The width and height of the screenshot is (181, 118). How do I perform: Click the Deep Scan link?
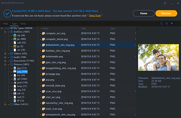pos(95,15)
